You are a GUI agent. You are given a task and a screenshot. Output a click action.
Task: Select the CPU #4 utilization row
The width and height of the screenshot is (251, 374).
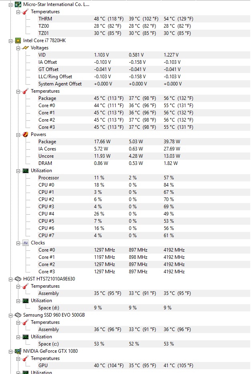138,214
